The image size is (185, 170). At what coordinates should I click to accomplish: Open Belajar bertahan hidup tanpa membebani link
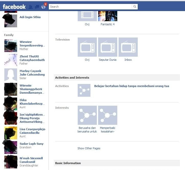pos(132,86)
